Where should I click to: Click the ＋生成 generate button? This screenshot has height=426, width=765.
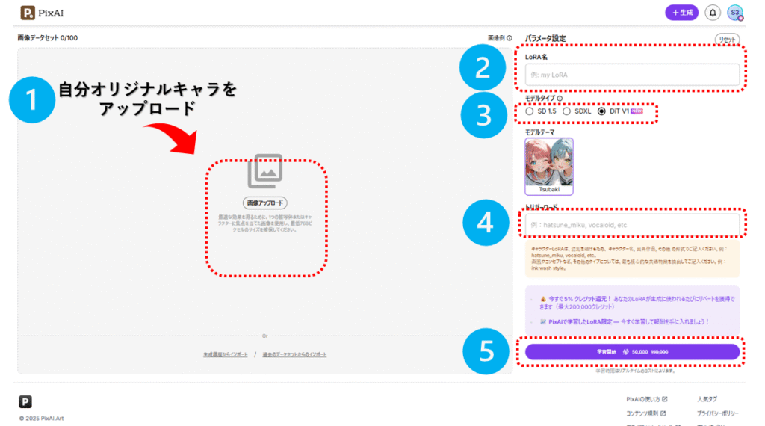pyautogui.click(x=682, y=13)
